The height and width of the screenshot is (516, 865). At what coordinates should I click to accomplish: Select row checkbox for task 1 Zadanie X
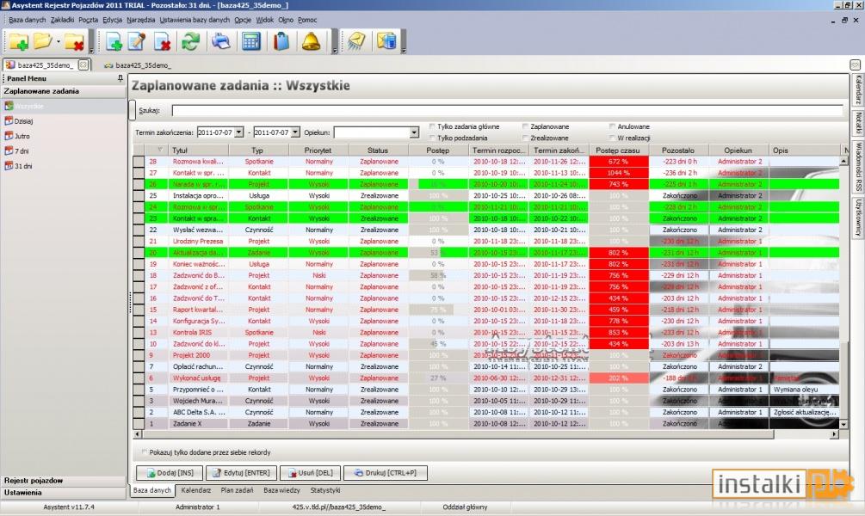click(x=139, y=423)
